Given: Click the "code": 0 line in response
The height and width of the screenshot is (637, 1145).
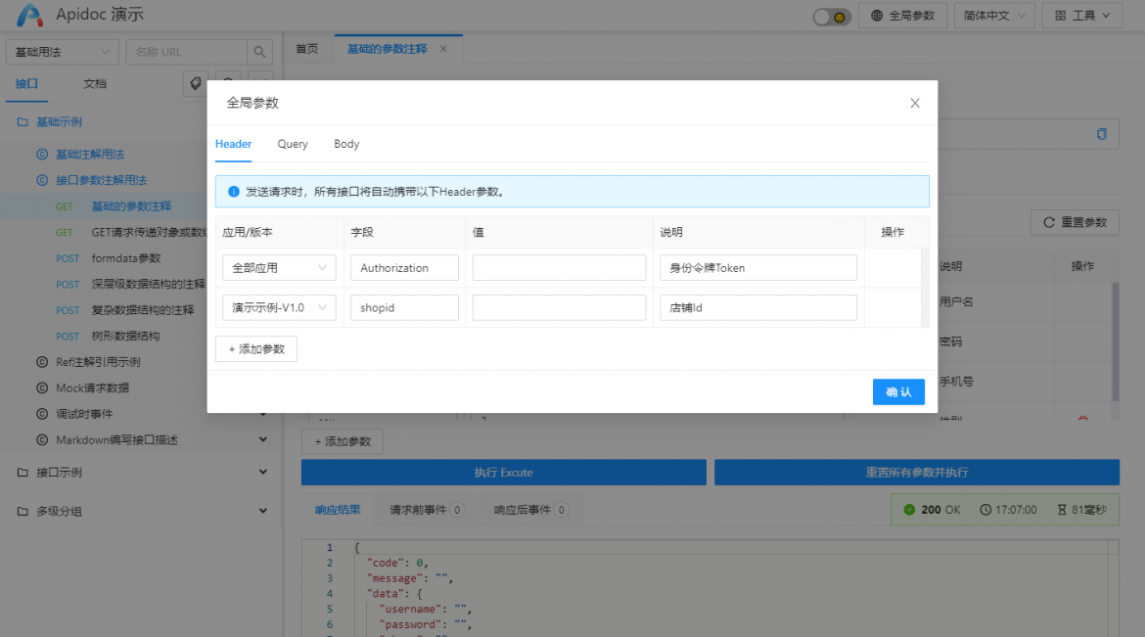Looking at the screenshot, I should (397, 564).
